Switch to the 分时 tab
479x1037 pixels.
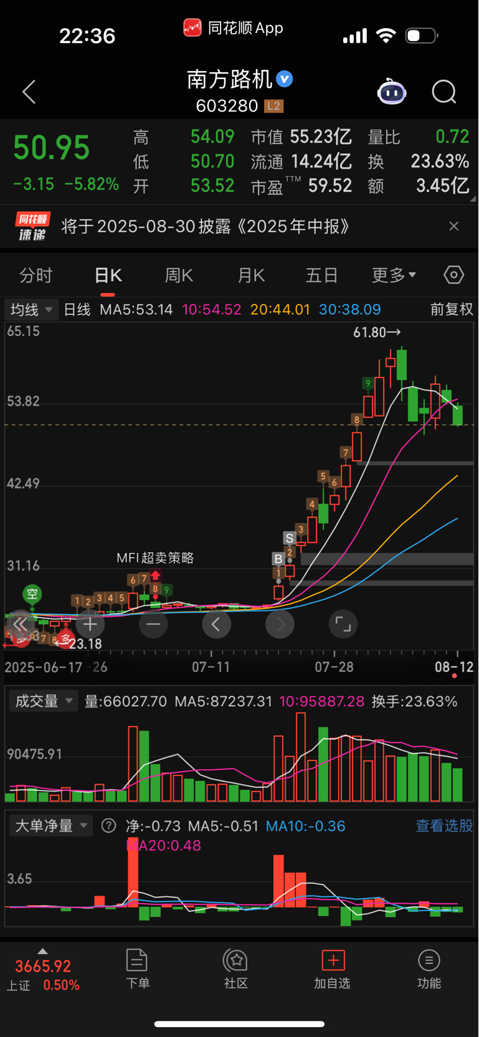click(36, 275)
